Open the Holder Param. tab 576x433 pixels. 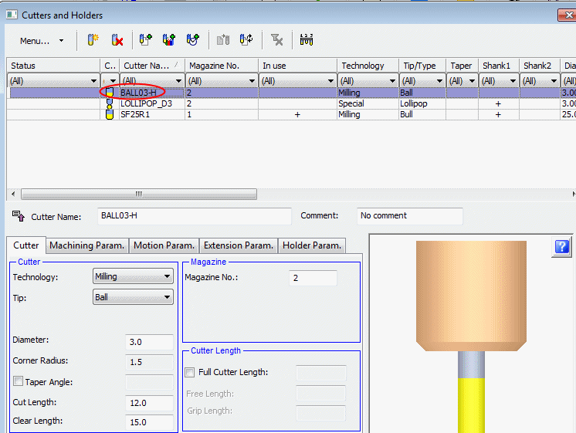(x=311, y=245)
